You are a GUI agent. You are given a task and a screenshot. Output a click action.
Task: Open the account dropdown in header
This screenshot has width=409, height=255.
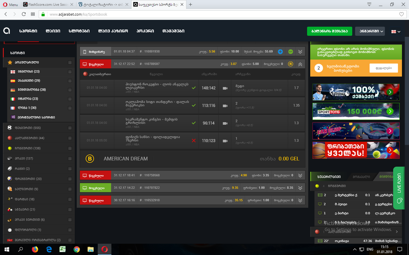tap(370, 31)
